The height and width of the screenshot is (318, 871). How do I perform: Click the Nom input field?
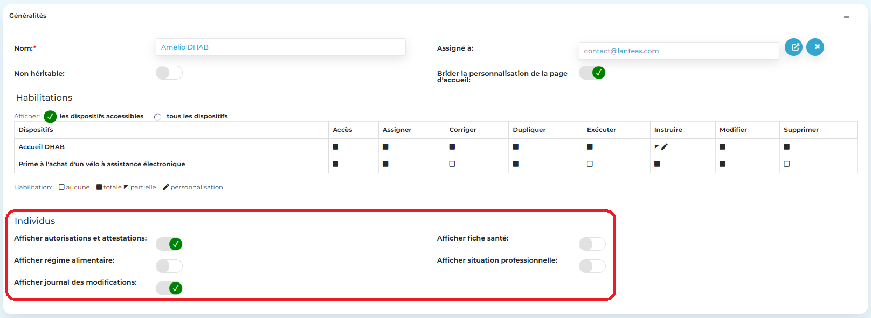280,47
